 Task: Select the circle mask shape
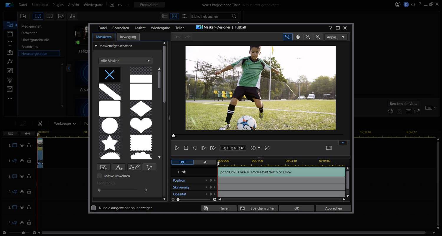[109, 125]
